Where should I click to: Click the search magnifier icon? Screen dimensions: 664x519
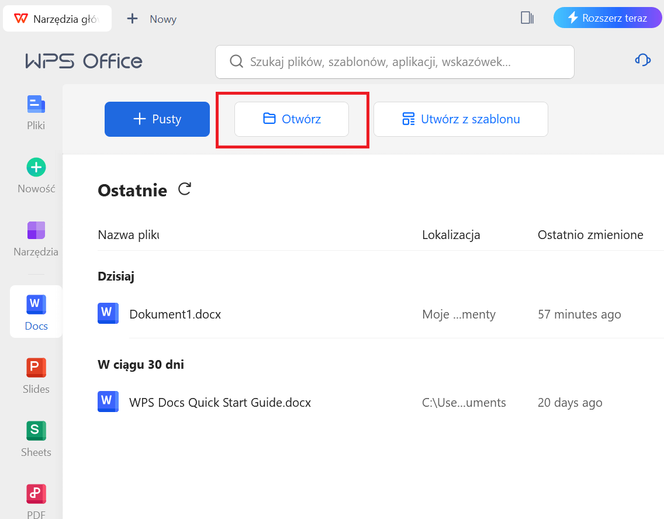(x=236, y=61)
